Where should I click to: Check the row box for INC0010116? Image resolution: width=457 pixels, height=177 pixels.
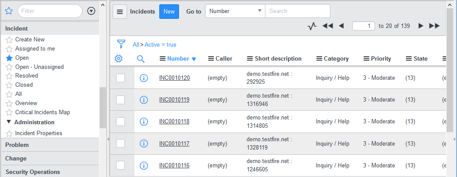tap(120, 165)
